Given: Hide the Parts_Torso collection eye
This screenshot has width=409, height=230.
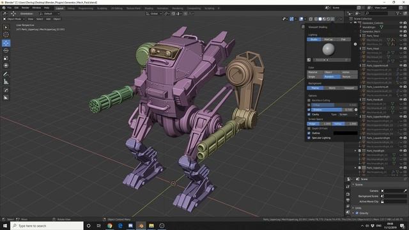Looking at the screenshot, I should coord(401,36).
